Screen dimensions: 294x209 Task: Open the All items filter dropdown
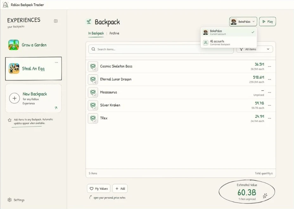pos(255,49)
